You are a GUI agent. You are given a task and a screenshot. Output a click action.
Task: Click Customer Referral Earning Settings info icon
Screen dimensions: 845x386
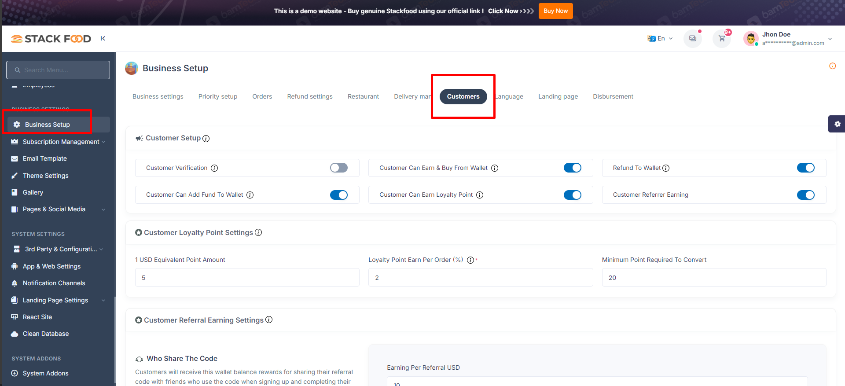(269, 320)
